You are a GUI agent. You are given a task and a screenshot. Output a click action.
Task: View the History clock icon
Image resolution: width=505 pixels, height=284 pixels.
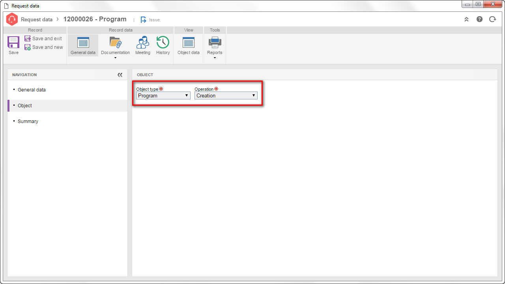pyautogui.click(x=163, y=42)
